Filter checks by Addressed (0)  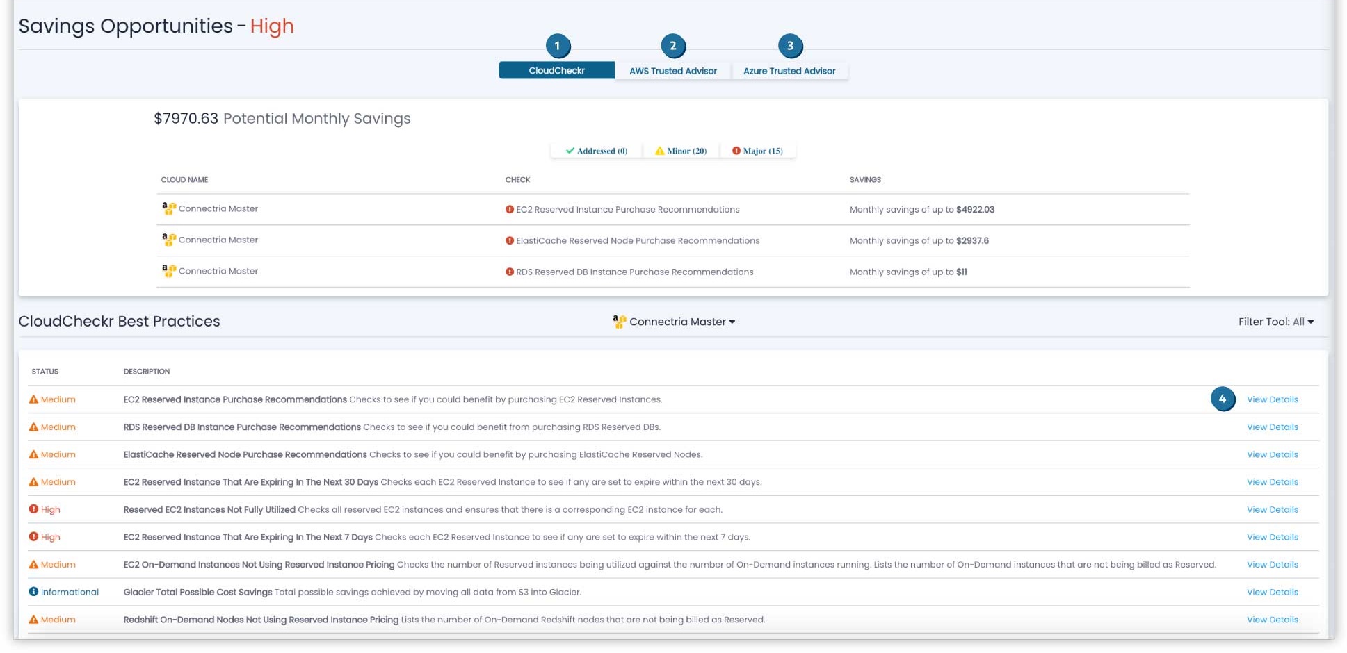597,151
